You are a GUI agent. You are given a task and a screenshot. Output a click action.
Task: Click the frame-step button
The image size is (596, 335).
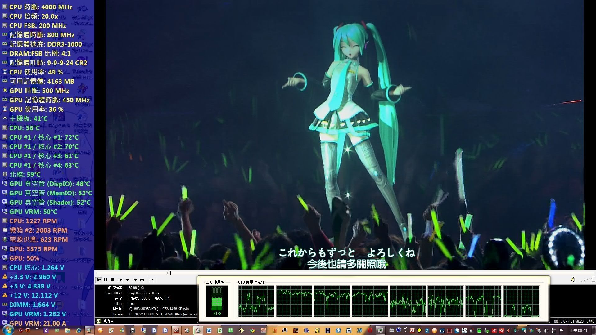(x=152, y=279)
